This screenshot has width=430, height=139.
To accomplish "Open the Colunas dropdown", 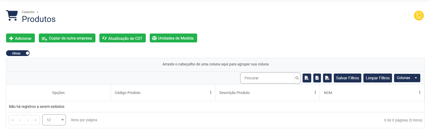I will (407, 78).
